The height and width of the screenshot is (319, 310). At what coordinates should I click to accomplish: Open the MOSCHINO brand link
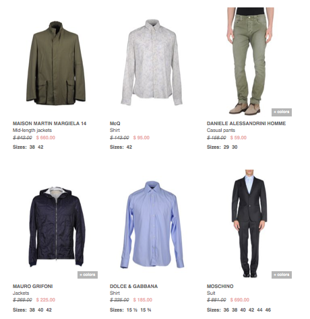pyautogui.click(x=220, y=286)
